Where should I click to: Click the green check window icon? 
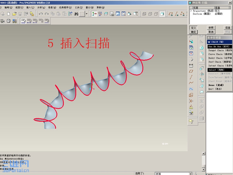(191, 48)
